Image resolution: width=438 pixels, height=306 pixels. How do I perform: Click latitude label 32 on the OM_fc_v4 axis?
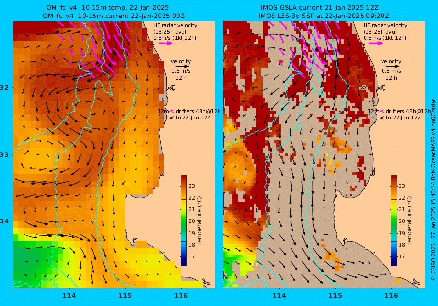point(4,87)
